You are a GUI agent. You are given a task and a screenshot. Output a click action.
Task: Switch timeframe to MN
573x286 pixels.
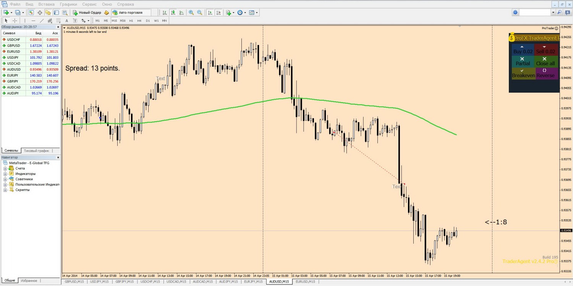pyautogui.click(x=164, y=21)
